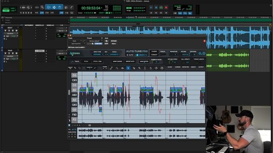
Task: Select the Hook track name
Action: (10, 51)
